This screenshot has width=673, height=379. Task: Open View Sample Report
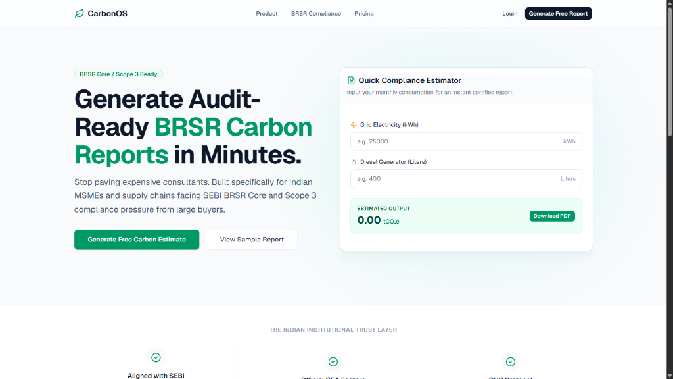[x=252, y=240]
